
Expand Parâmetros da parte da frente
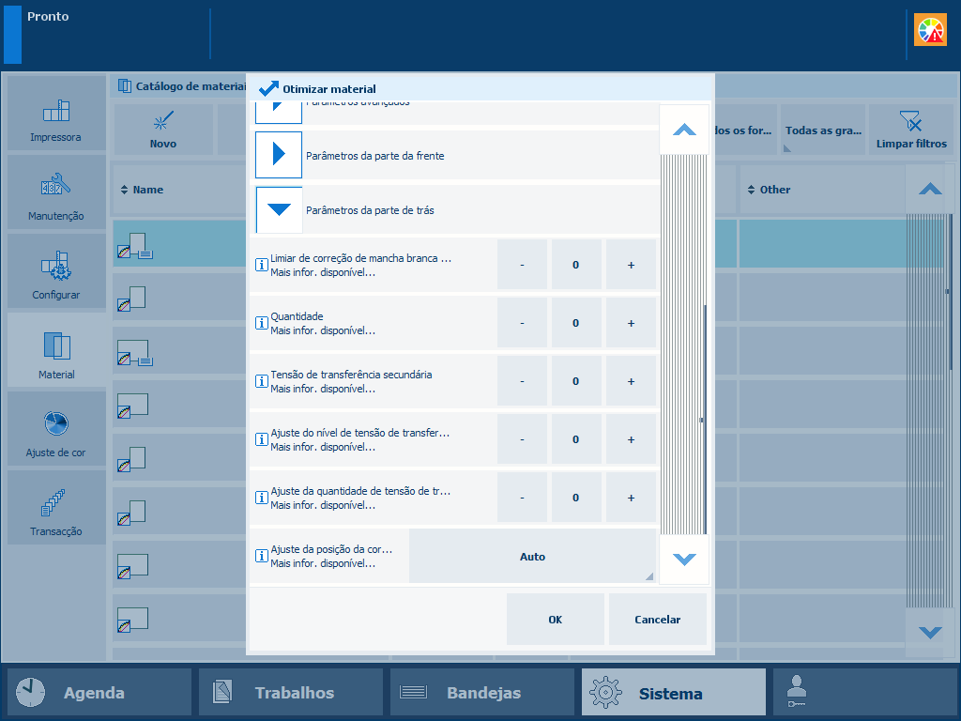279,154
